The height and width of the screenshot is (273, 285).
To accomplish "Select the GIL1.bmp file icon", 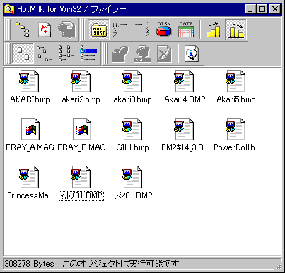I will coord(133,129).
